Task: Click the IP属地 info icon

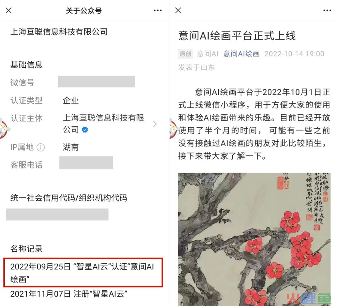Action: coord(40,147)
